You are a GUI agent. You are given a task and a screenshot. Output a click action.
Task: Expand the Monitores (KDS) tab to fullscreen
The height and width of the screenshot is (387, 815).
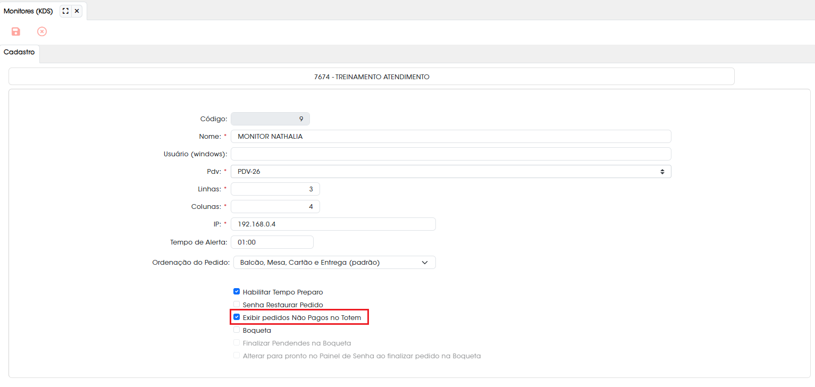66,11
